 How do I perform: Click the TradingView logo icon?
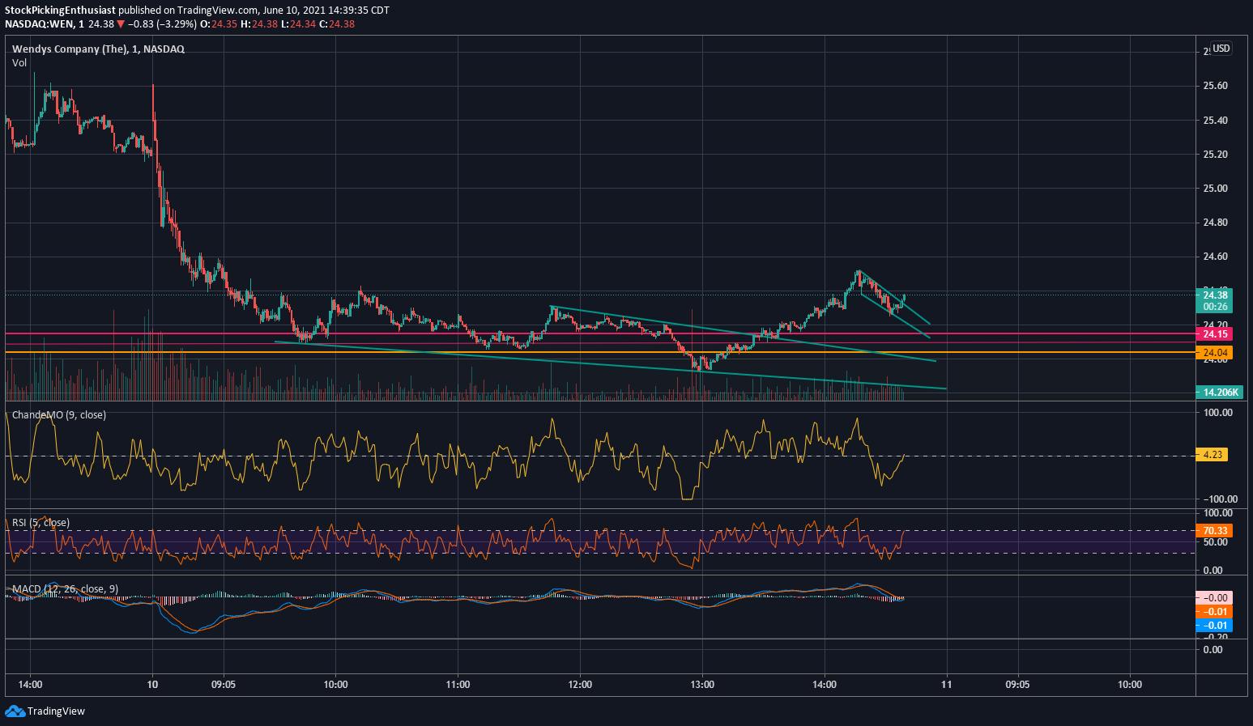15,711
